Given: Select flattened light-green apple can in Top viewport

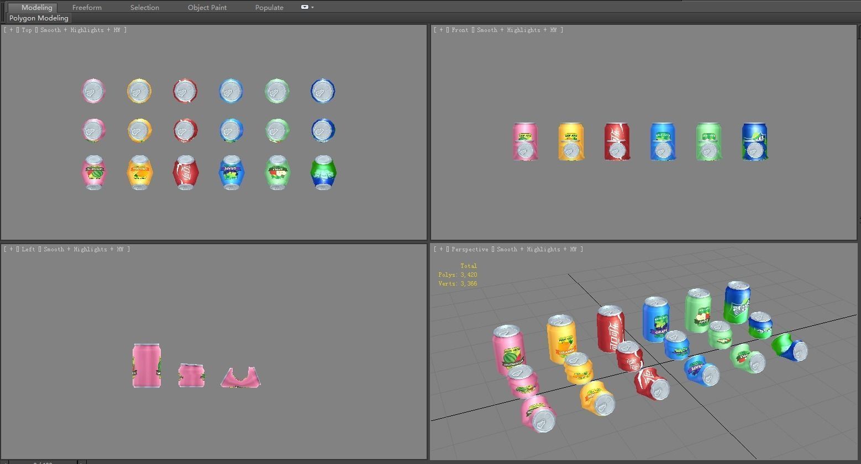Looking at the screenshot, I should click(x=277, y=173).
